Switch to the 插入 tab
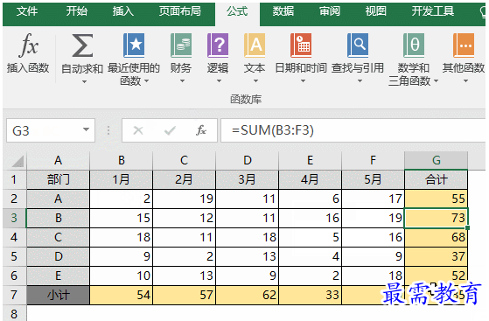Viewport: 489px width, 321px height. point(123,11)
